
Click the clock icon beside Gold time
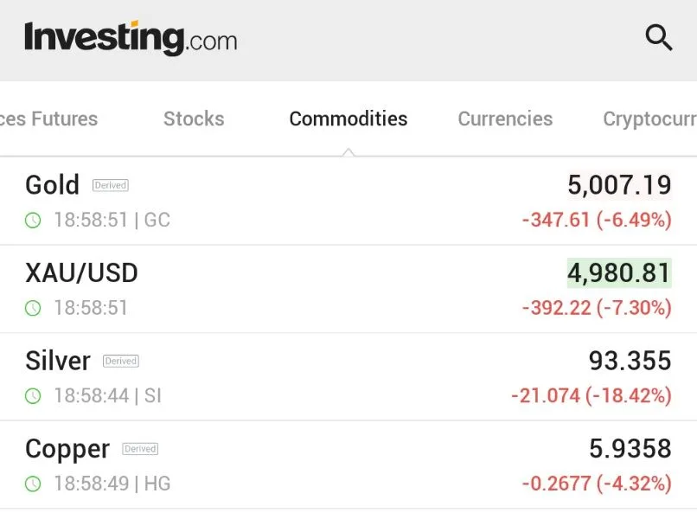coord(33,221)
